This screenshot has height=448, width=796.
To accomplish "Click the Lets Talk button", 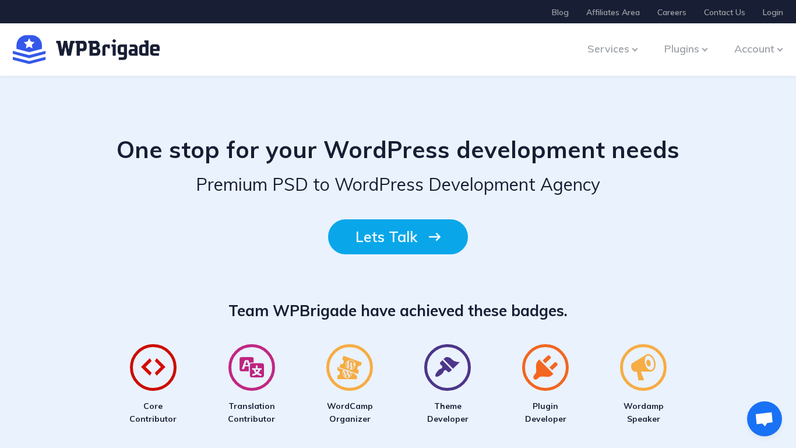I will click(x=398, y=237).
